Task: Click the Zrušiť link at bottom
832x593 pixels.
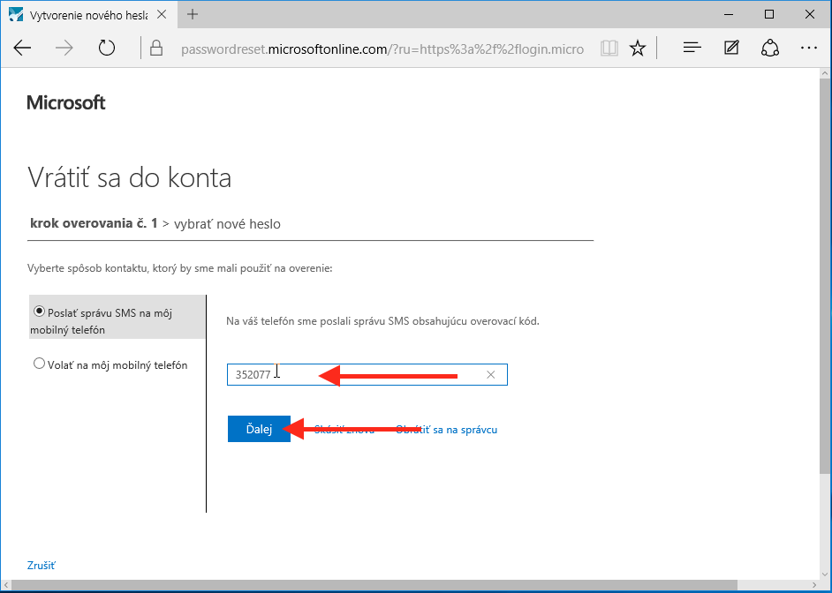Action: [x=42, y=566]
